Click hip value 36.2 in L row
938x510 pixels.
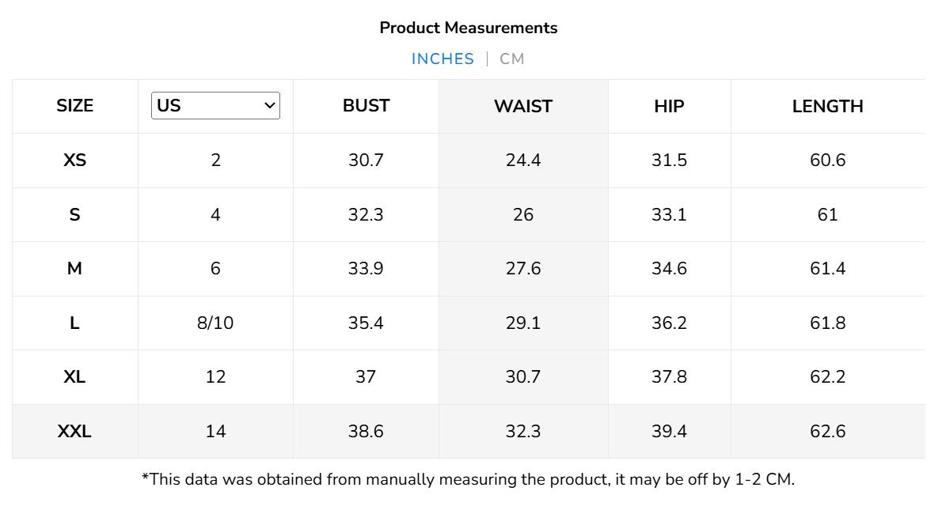tap(669, 323)
